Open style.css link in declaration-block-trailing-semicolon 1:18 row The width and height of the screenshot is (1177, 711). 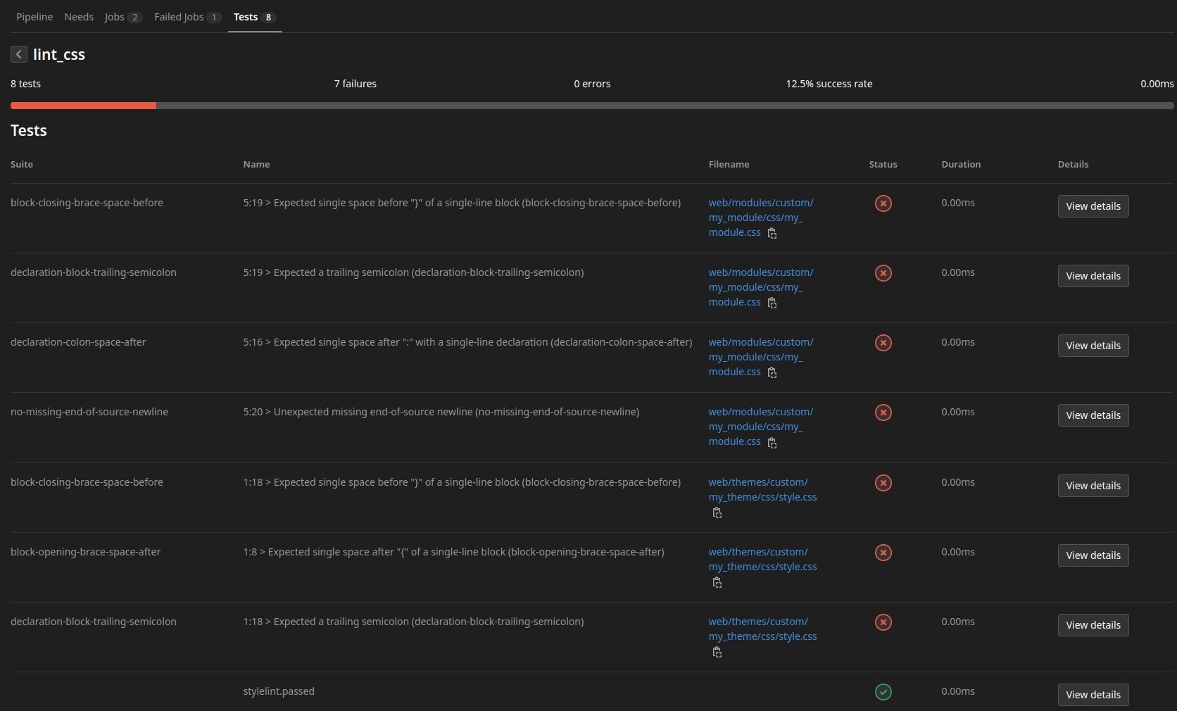[762, 629]
